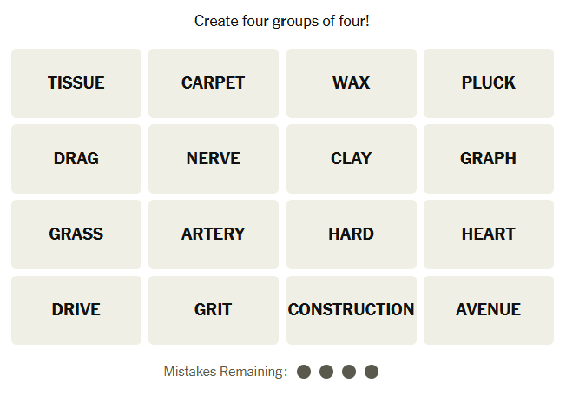Select the DRIVE word tile
Image resolution: width=566 pixels, height=396 pixels.
coord(76,310)
